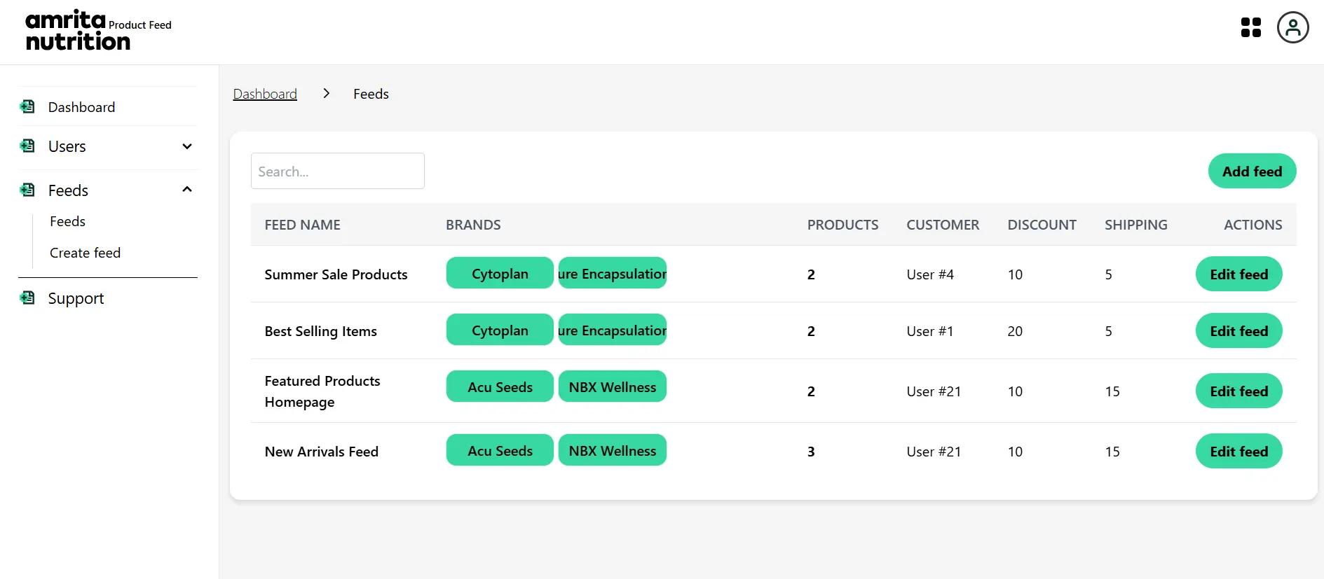Image resolution: width=1324 pixels, height=579 pixels.
Task: Click User #1 customer cell
Action: point(930,331)
